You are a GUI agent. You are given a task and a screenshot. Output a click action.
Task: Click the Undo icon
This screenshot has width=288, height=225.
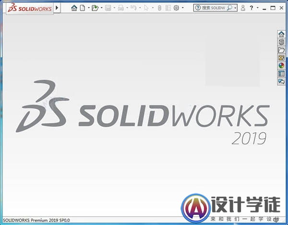point(133,8)
